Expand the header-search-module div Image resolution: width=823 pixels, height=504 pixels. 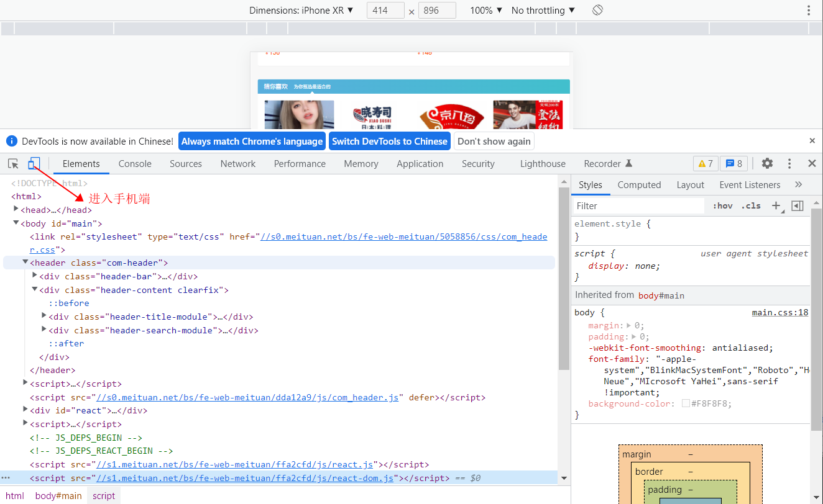[x=44, y=330]
